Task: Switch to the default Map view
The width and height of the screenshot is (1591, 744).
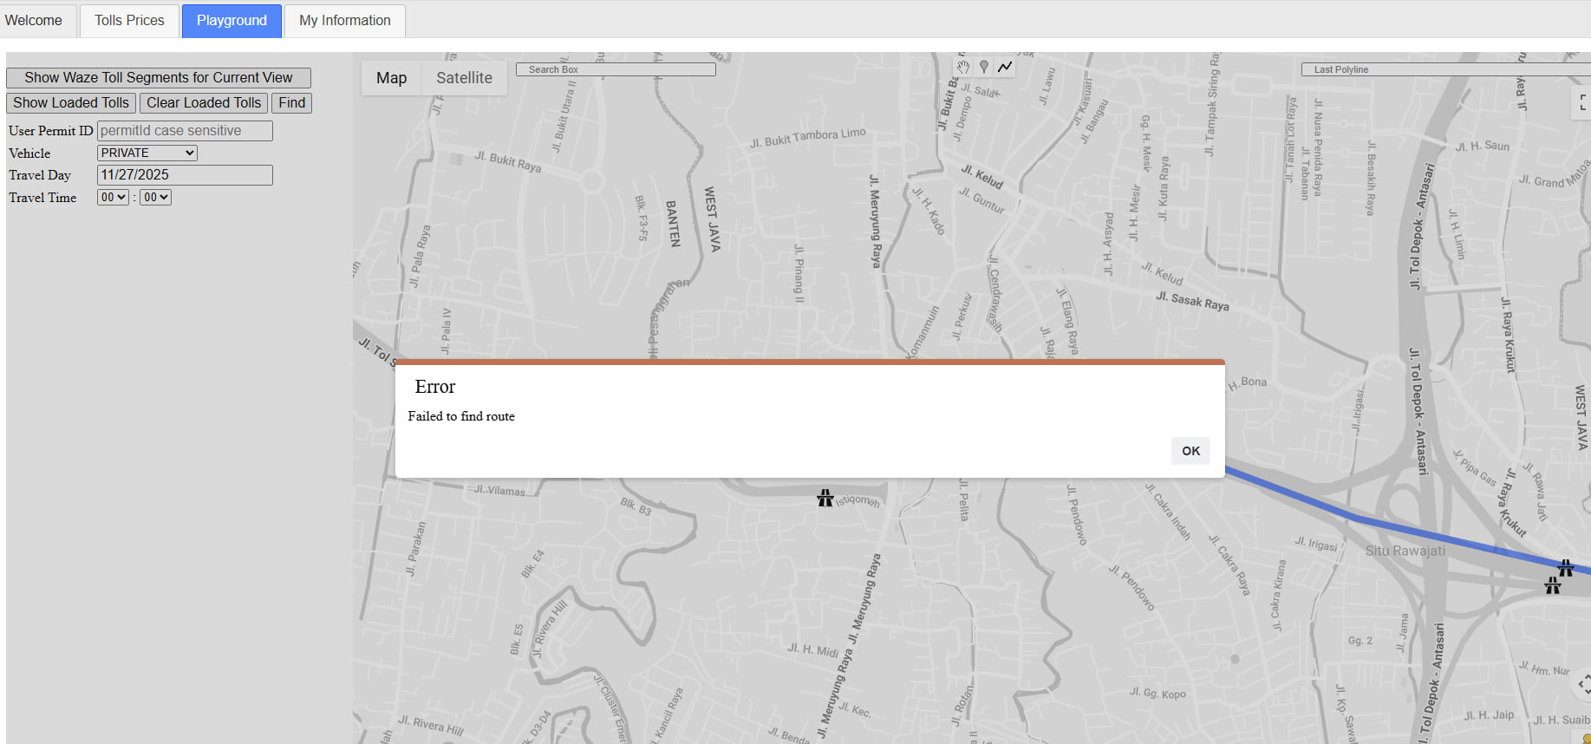Action: 391,78
